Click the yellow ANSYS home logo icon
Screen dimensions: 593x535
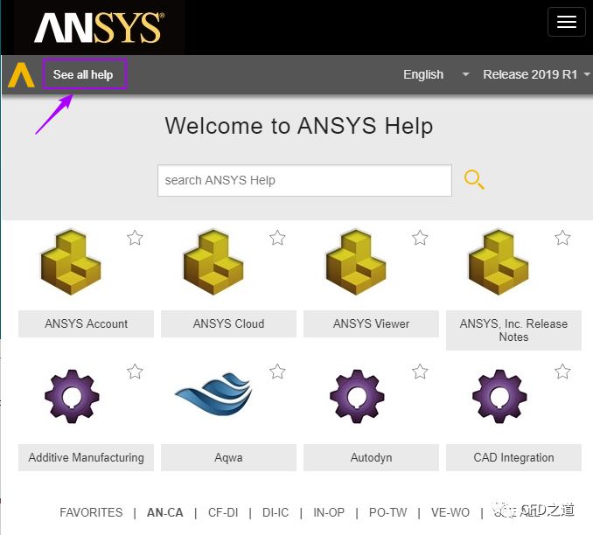21,75
